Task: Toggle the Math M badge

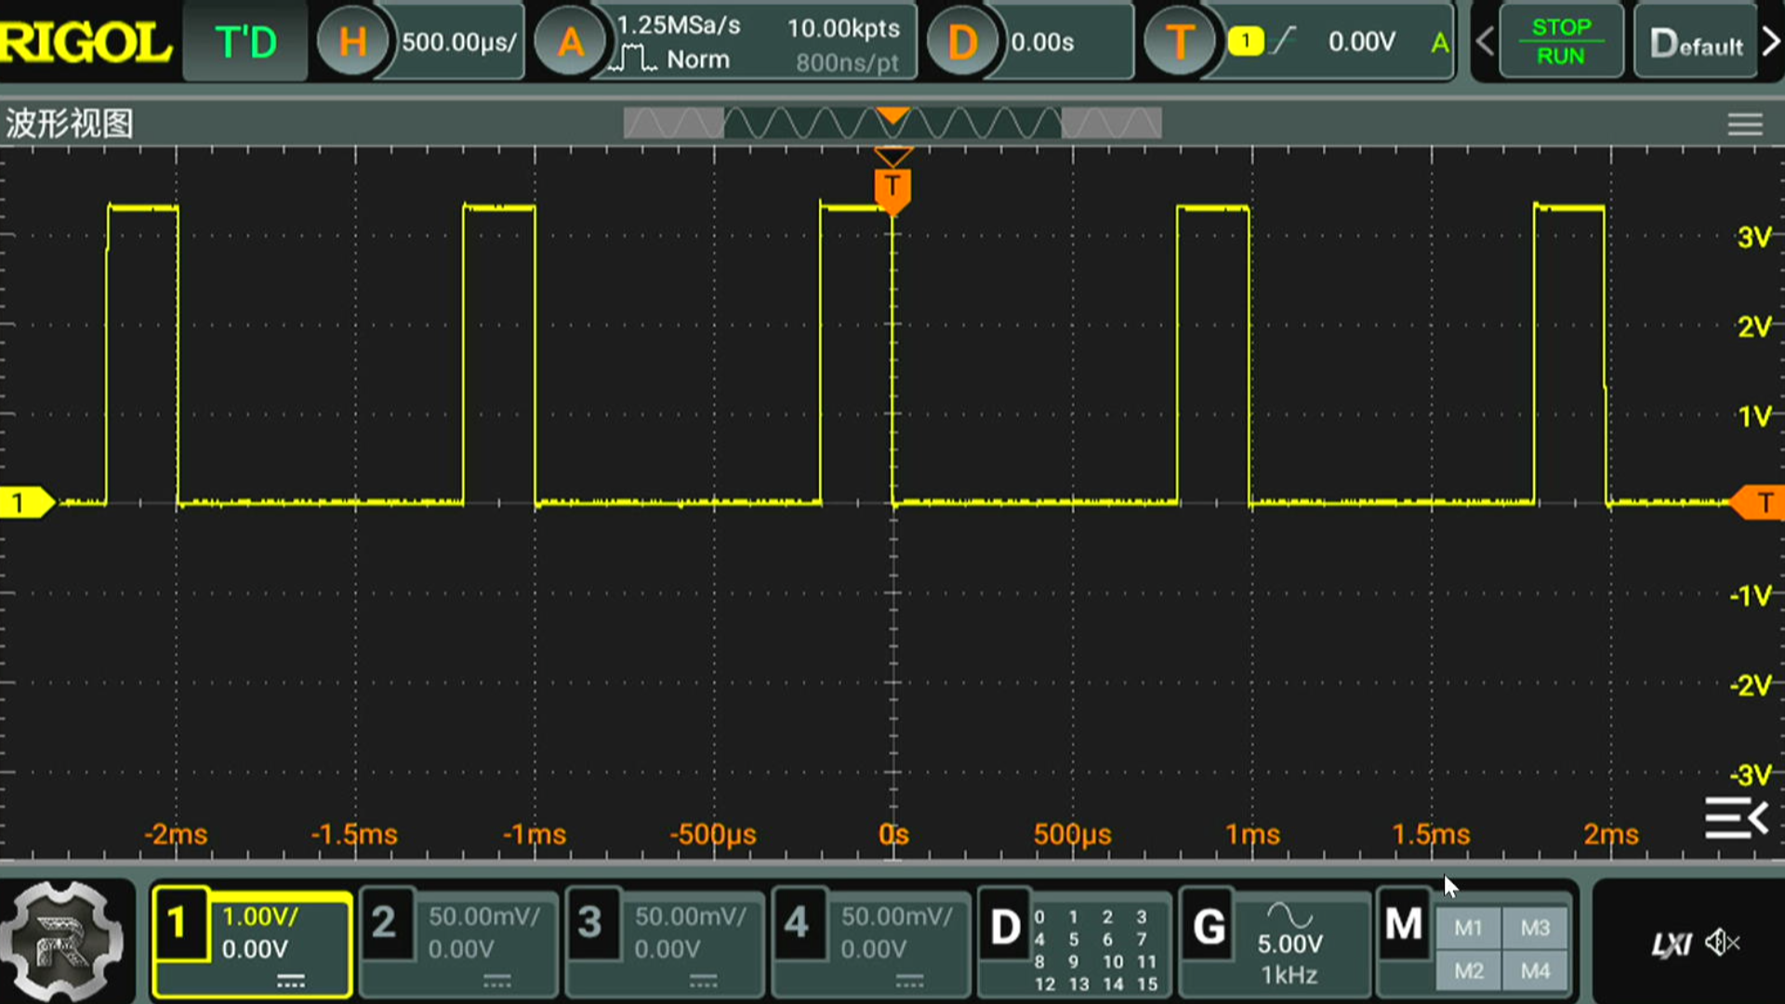Action: pyautogui.click(x=1403, y=924)
